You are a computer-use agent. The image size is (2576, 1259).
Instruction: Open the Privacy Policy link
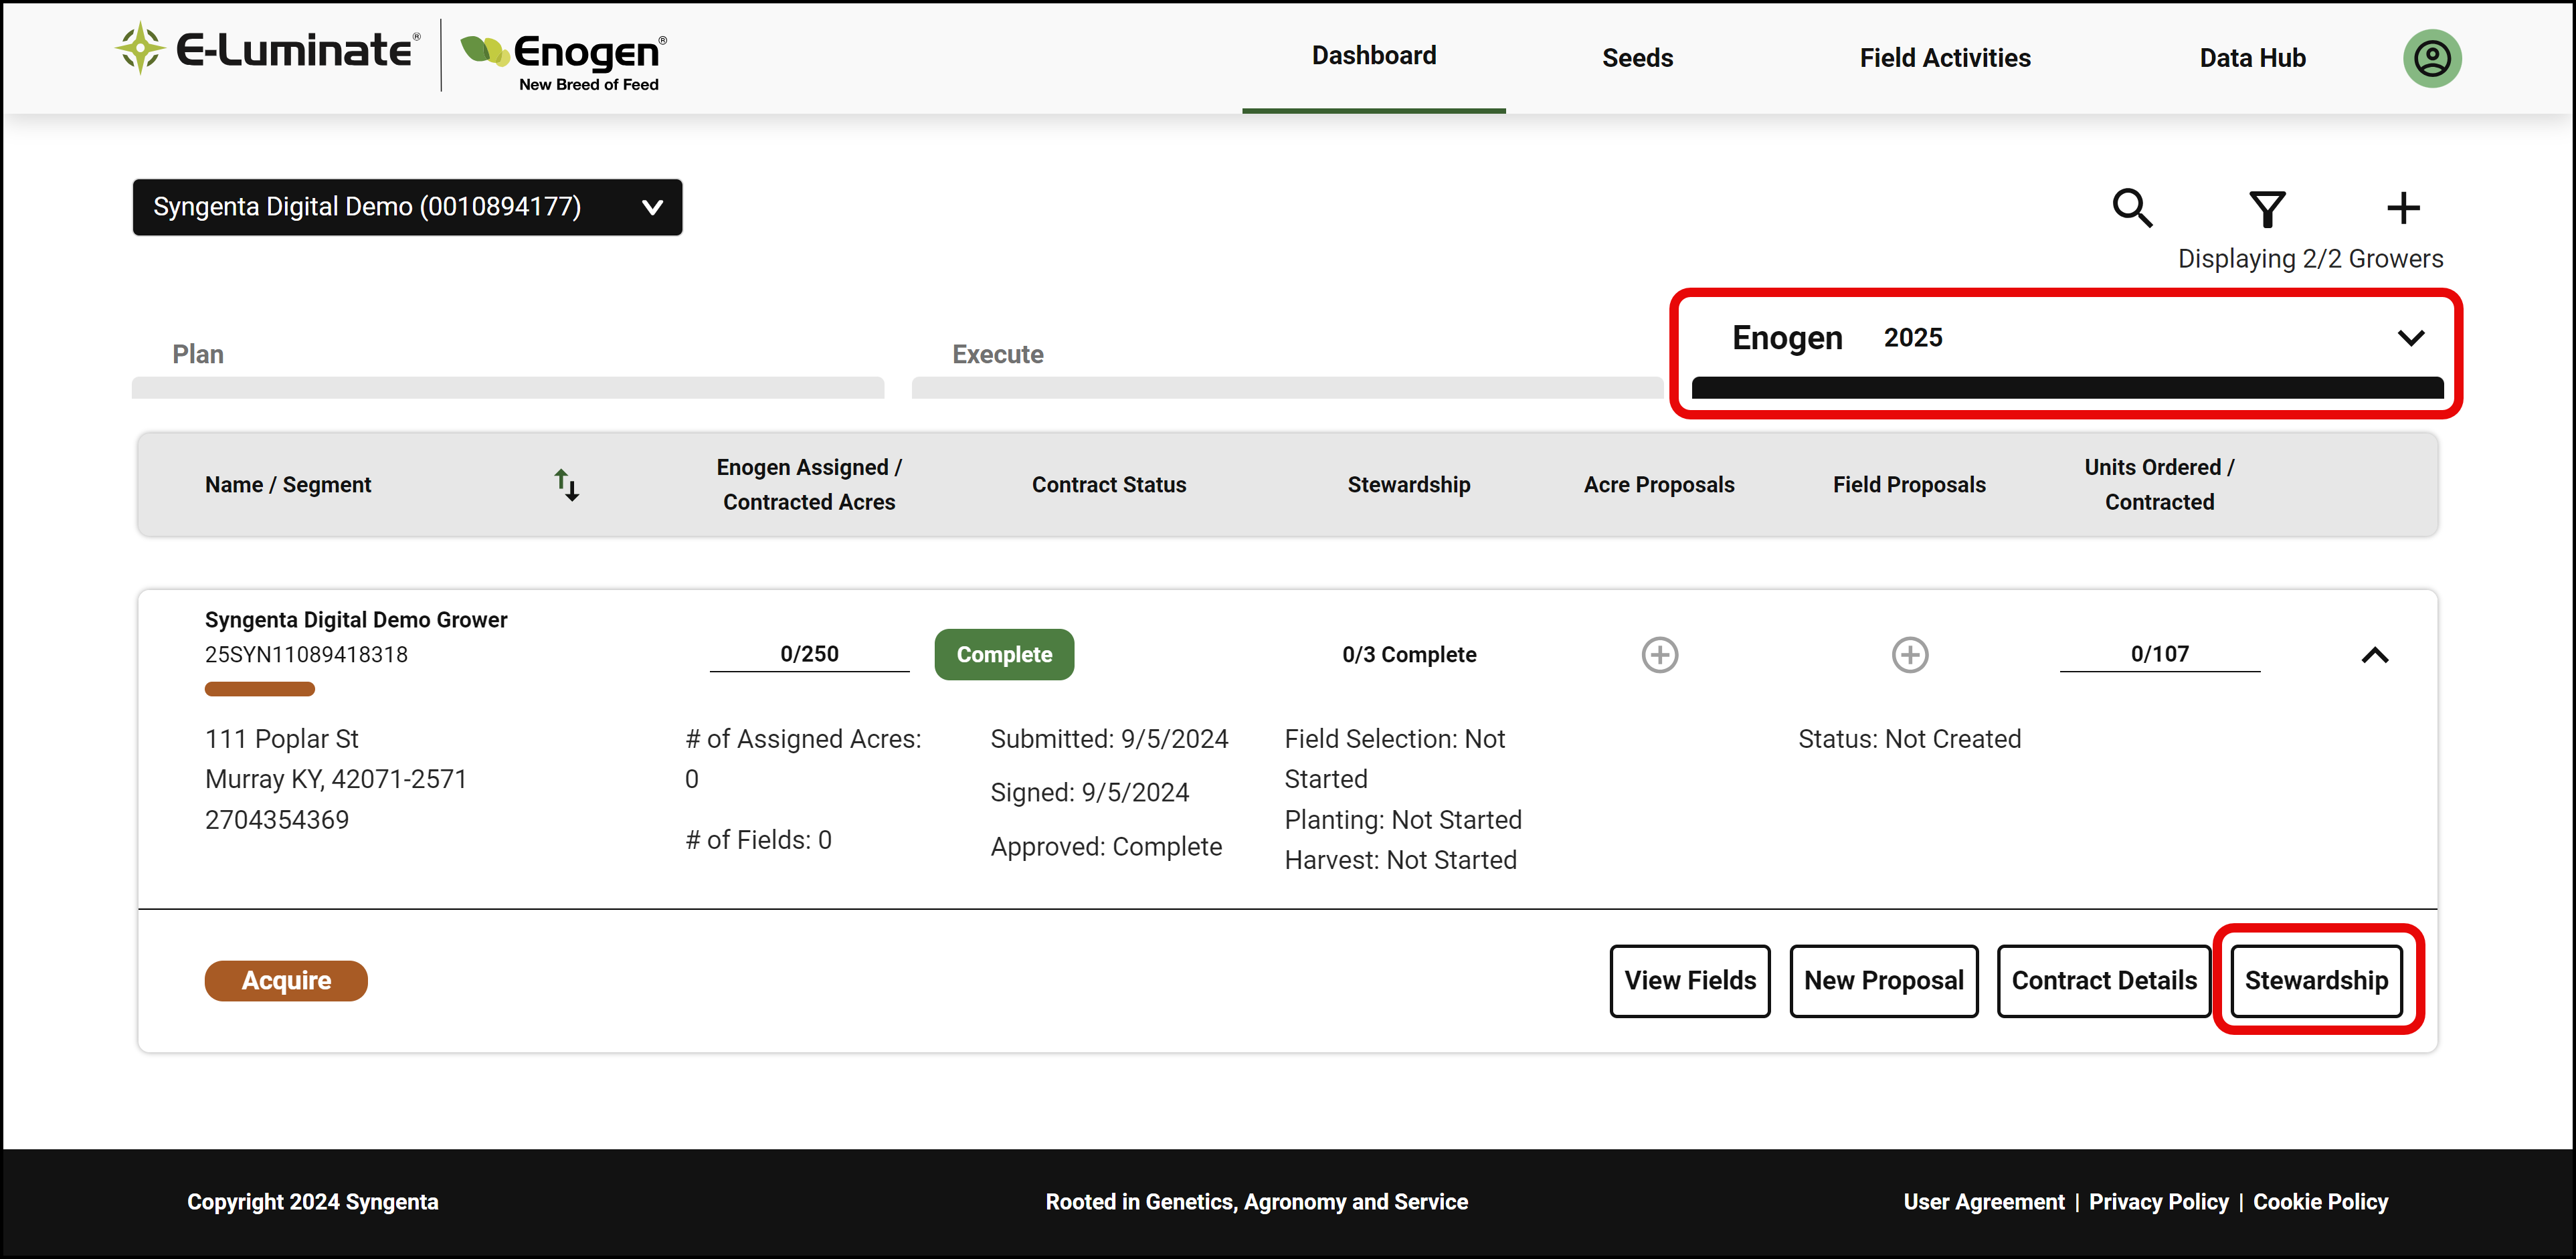pyautogui.click(x=2158, y=1201)
